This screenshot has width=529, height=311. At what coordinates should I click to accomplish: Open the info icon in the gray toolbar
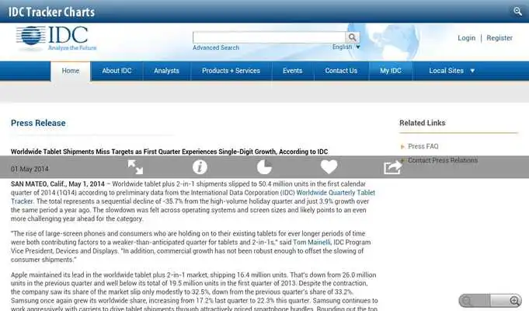(x=200, y=167)
